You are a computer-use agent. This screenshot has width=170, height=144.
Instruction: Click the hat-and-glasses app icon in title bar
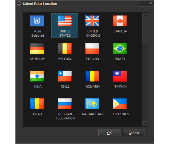coord(19,4)
